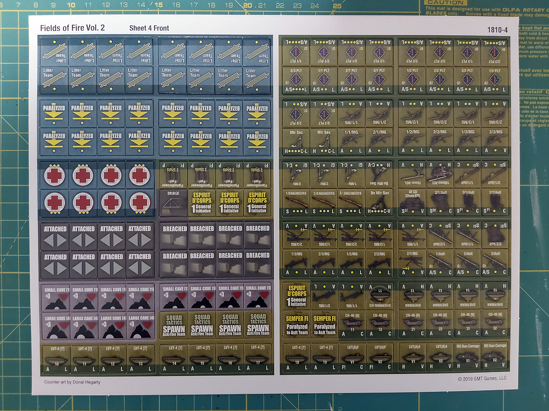Select the Sherman tank counter numbered 12
This screenshot has width=549, height=411.
tap(413, 296)
